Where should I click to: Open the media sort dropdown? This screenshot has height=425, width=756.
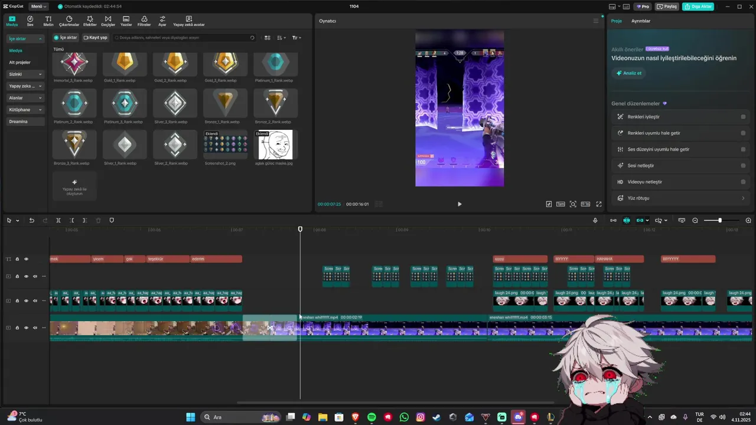(282, 38)
